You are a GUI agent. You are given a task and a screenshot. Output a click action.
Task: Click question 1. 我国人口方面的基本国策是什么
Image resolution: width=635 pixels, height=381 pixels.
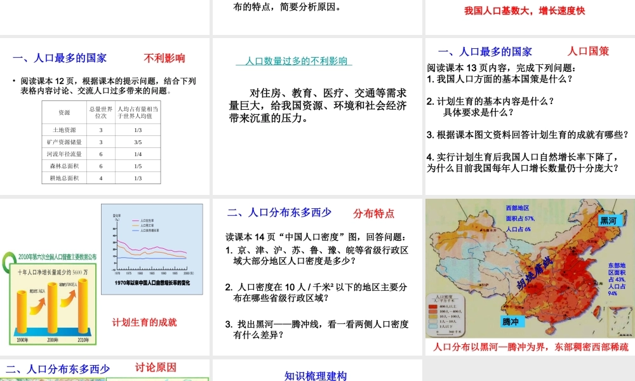coord(499,79)
